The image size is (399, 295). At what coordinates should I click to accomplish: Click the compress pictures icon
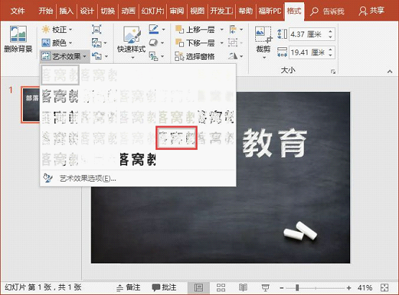(x=96, y=29)
